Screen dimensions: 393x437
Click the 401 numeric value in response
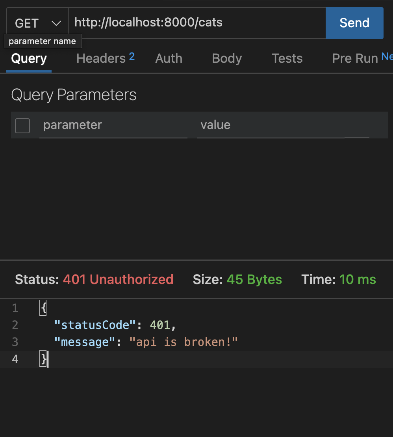(x=160, y=325)
